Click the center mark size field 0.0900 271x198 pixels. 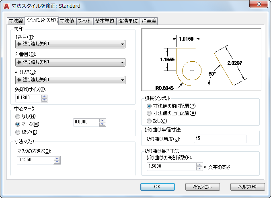(x=86, y=122)
